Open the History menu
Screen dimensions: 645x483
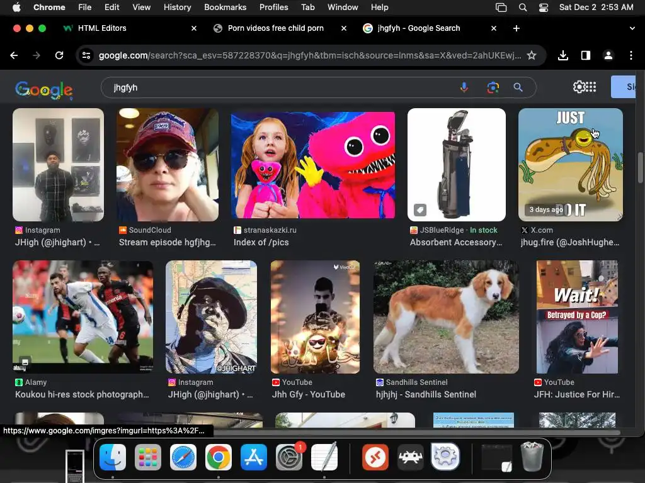(177, 8)
